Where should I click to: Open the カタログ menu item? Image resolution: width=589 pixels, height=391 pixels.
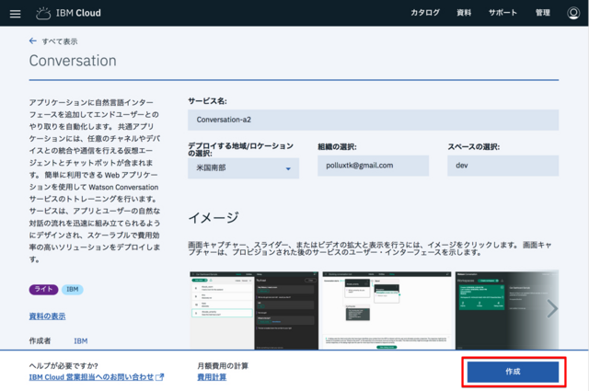(425, 13)
